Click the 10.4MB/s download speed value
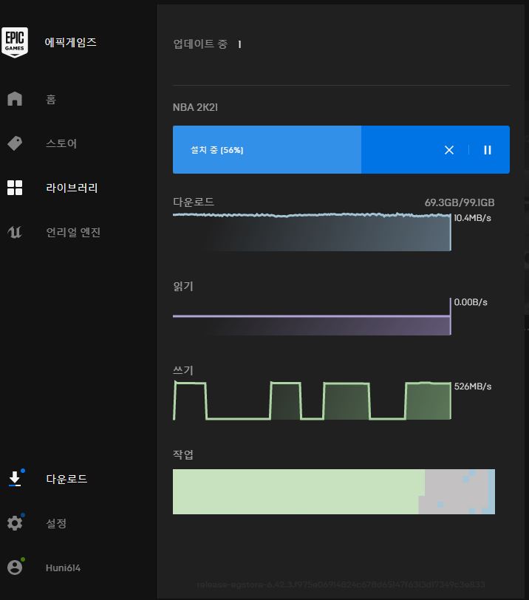The image size is (529, 600). (472, 218)
